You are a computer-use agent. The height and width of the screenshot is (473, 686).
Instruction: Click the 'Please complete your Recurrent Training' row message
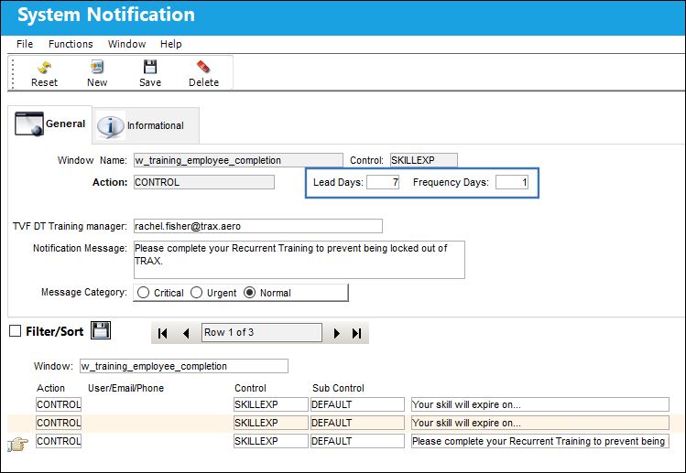(x=540, y=441)
